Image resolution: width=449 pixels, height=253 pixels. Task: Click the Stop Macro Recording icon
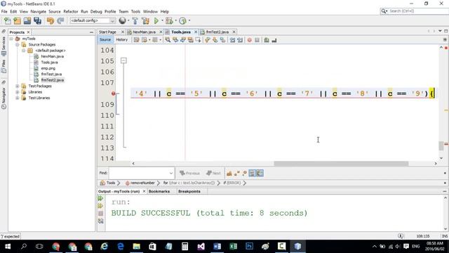[x=257, y=40]
